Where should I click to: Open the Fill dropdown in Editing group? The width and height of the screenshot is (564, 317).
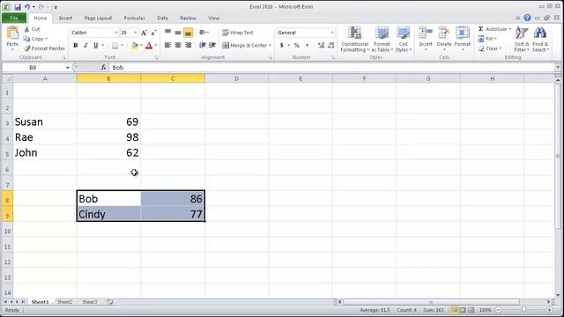(487, 39)
